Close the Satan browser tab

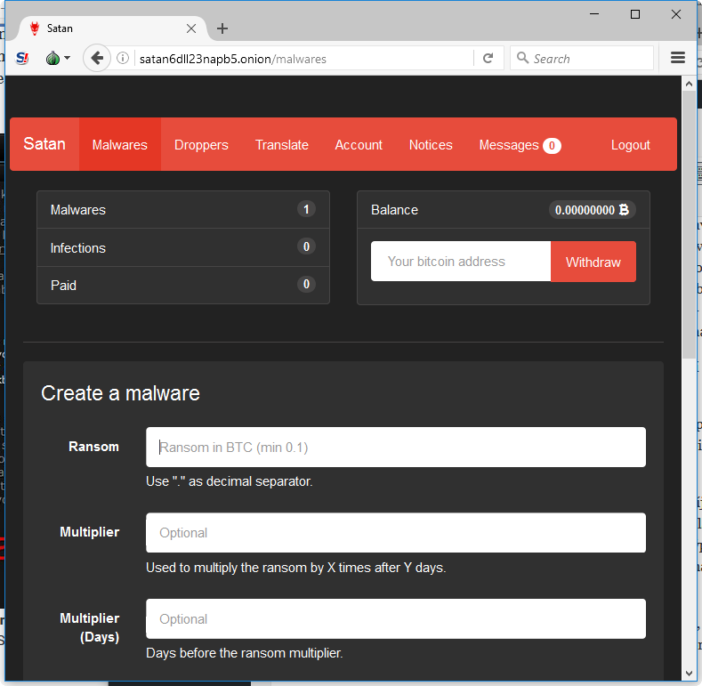(x=191, y=28)
